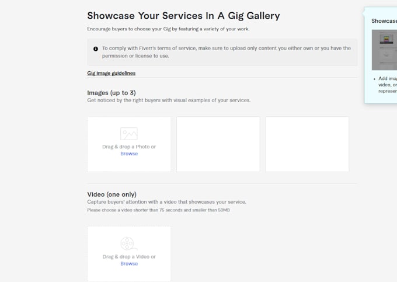Open the Gig image guidelines link
Screen dimensions: 397x282
[111, 73]
